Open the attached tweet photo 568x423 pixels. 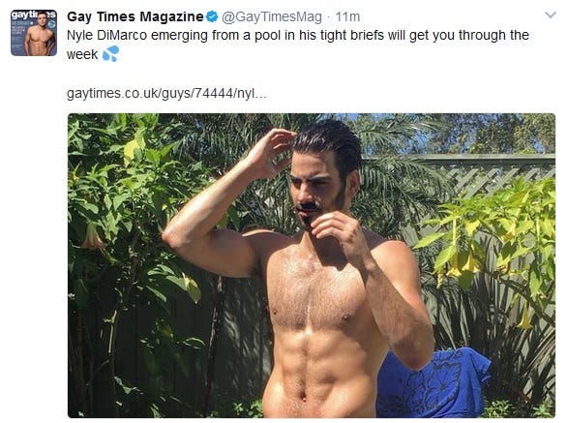[312, 265]
